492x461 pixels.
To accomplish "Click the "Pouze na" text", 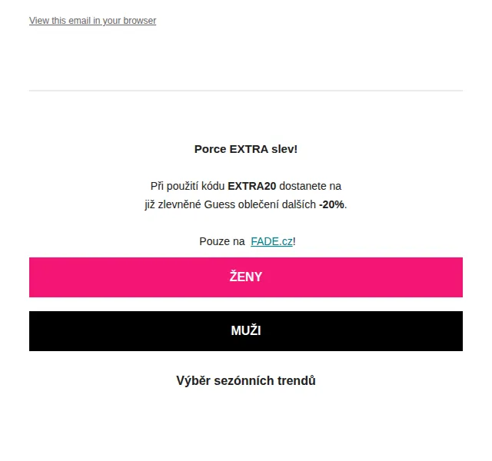I will 222,241.
